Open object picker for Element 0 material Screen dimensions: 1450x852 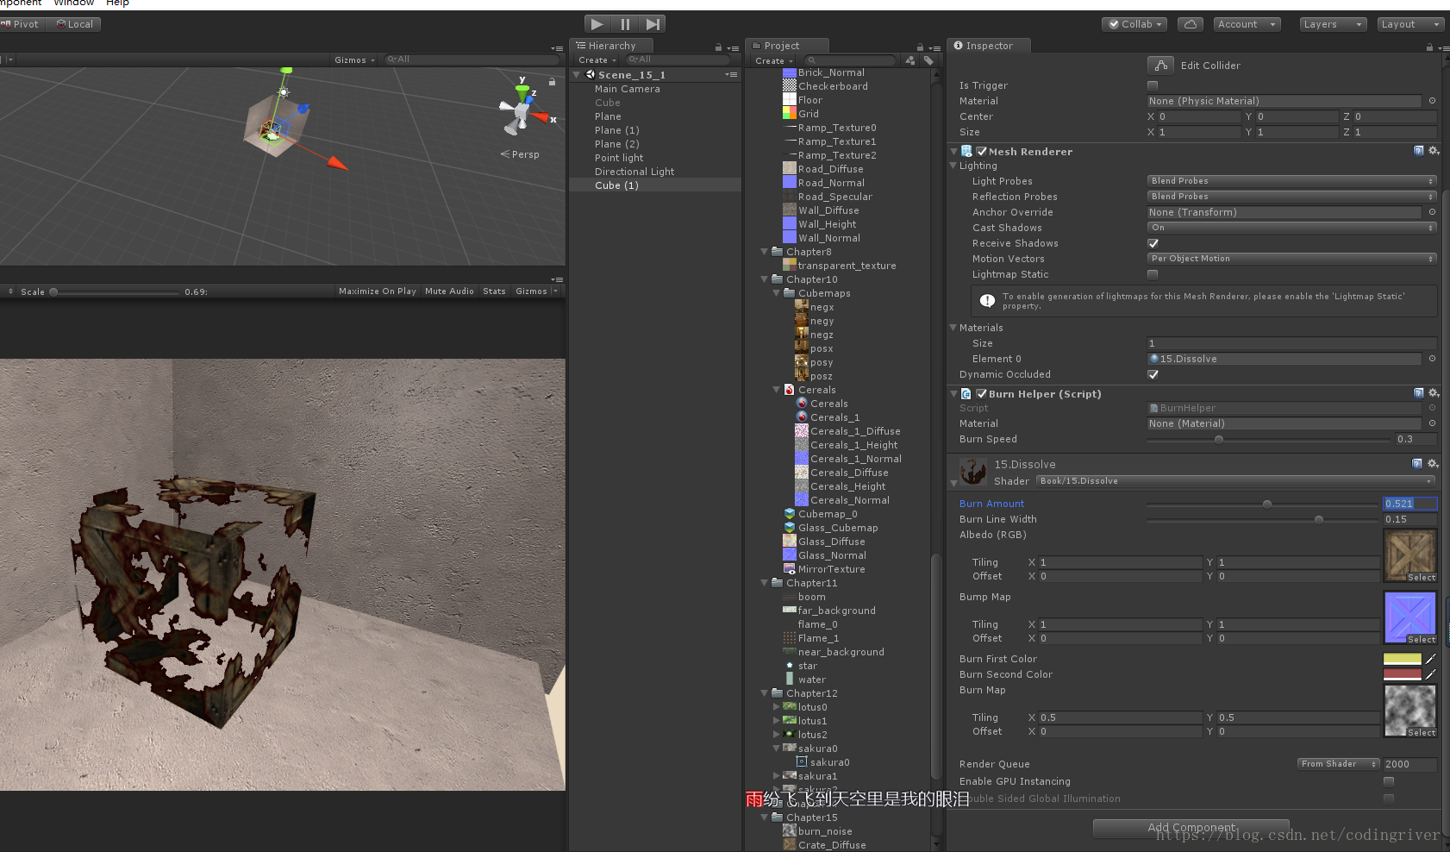(x=1432, y=359)
